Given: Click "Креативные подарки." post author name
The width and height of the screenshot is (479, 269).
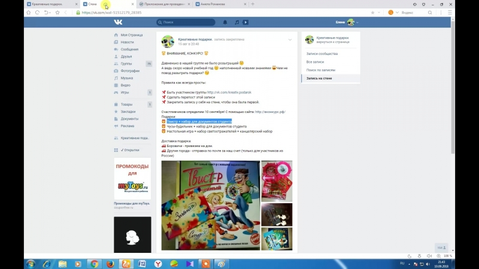Looking at the screenshot, I should coord(195,39).
